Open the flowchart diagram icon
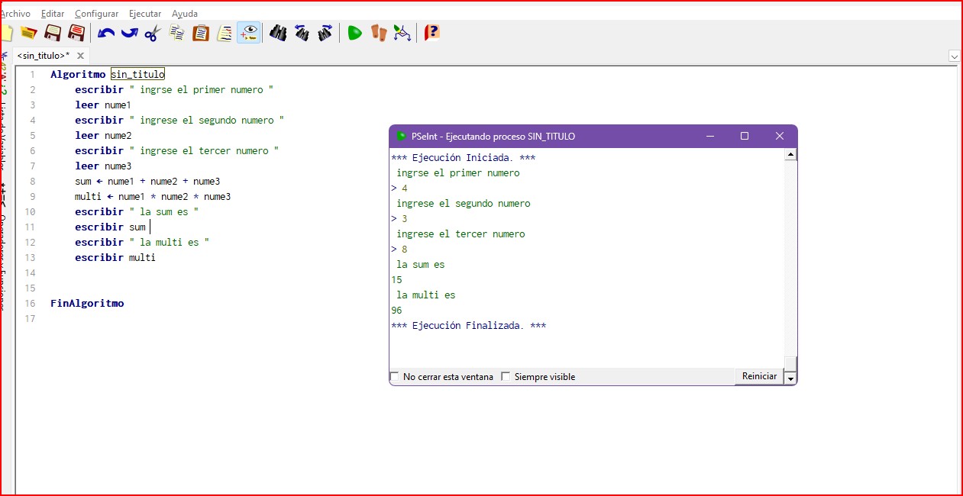 402,33
